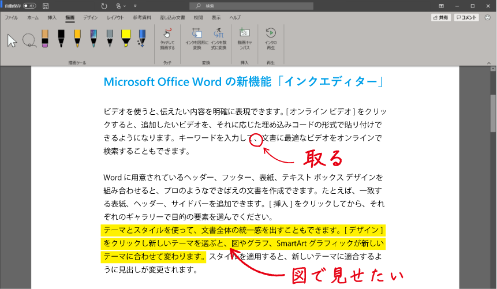Pick the gray pencil tool
This screenshot has height=289, width=497.
pyautogui.click(x=110, y=38)
